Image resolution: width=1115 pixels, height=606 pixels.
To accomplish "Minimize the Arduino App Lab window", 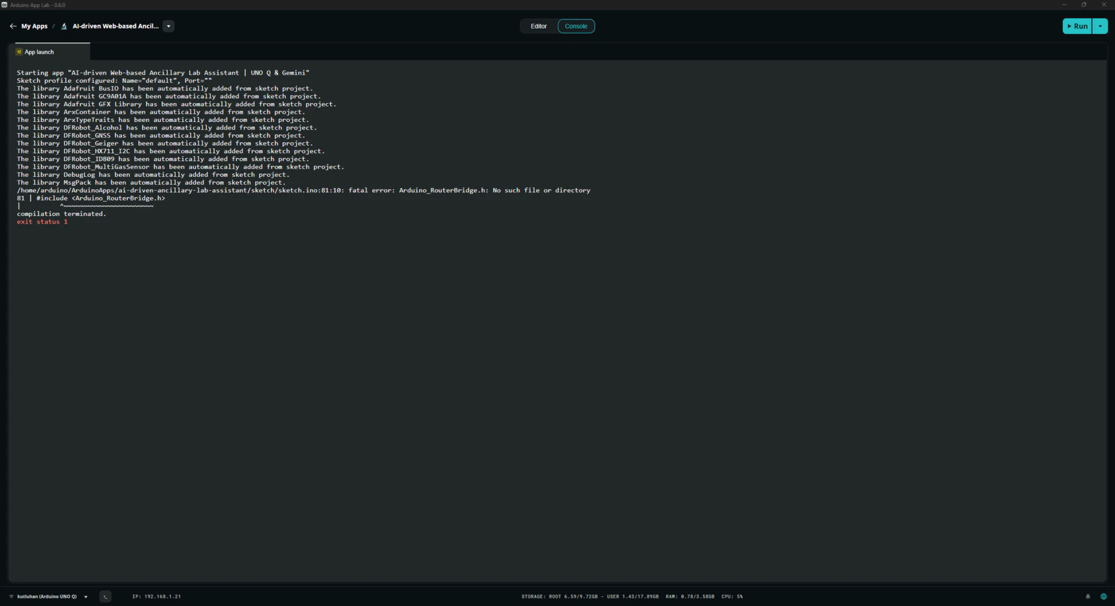I will pyautogui.click(x=1064, y=5).
